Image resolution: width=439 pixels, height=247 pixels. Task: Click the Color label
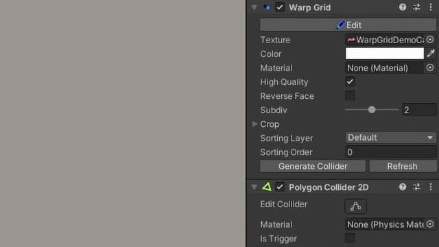pyautogui.click(x=270, y=54)
